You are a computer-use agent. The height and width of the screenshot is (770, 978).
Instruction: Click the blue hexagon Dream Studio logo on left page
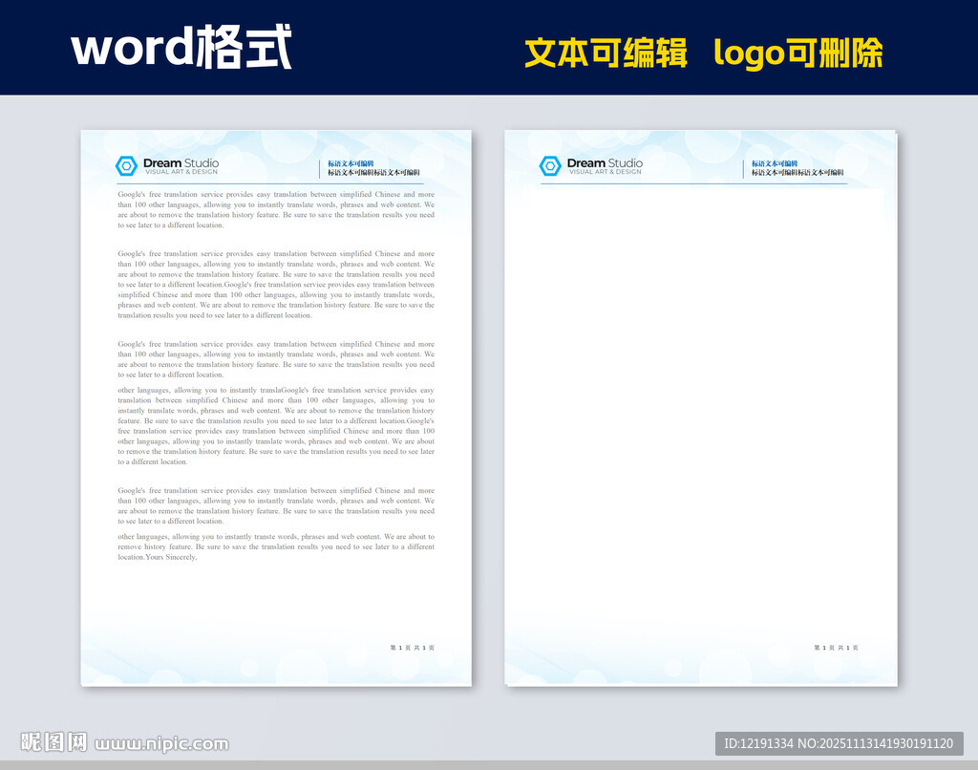click(125, 164)
